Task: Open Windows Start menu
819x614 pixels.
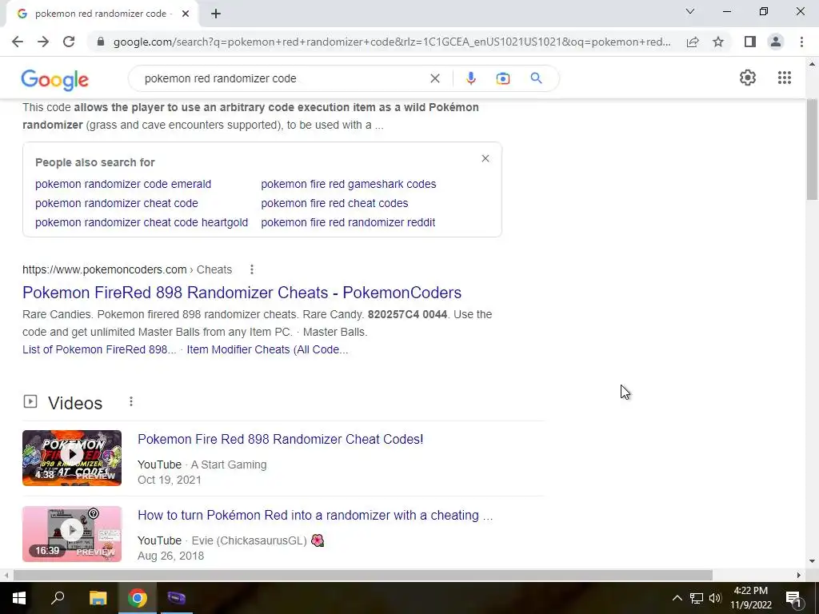Action: [19, 598]
